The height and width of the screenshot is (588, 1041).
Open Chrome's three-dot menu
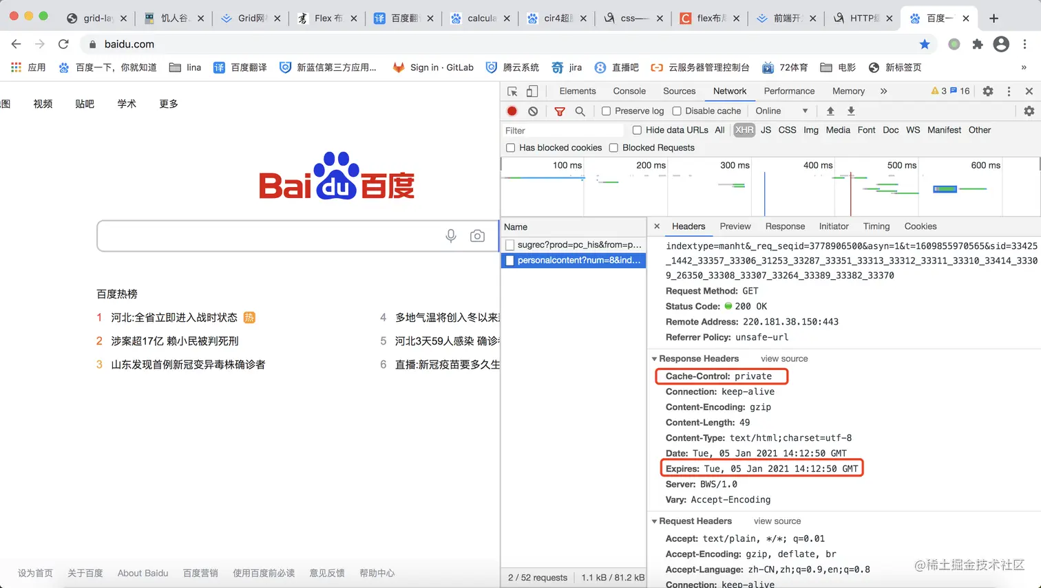tap(1024, 44)
